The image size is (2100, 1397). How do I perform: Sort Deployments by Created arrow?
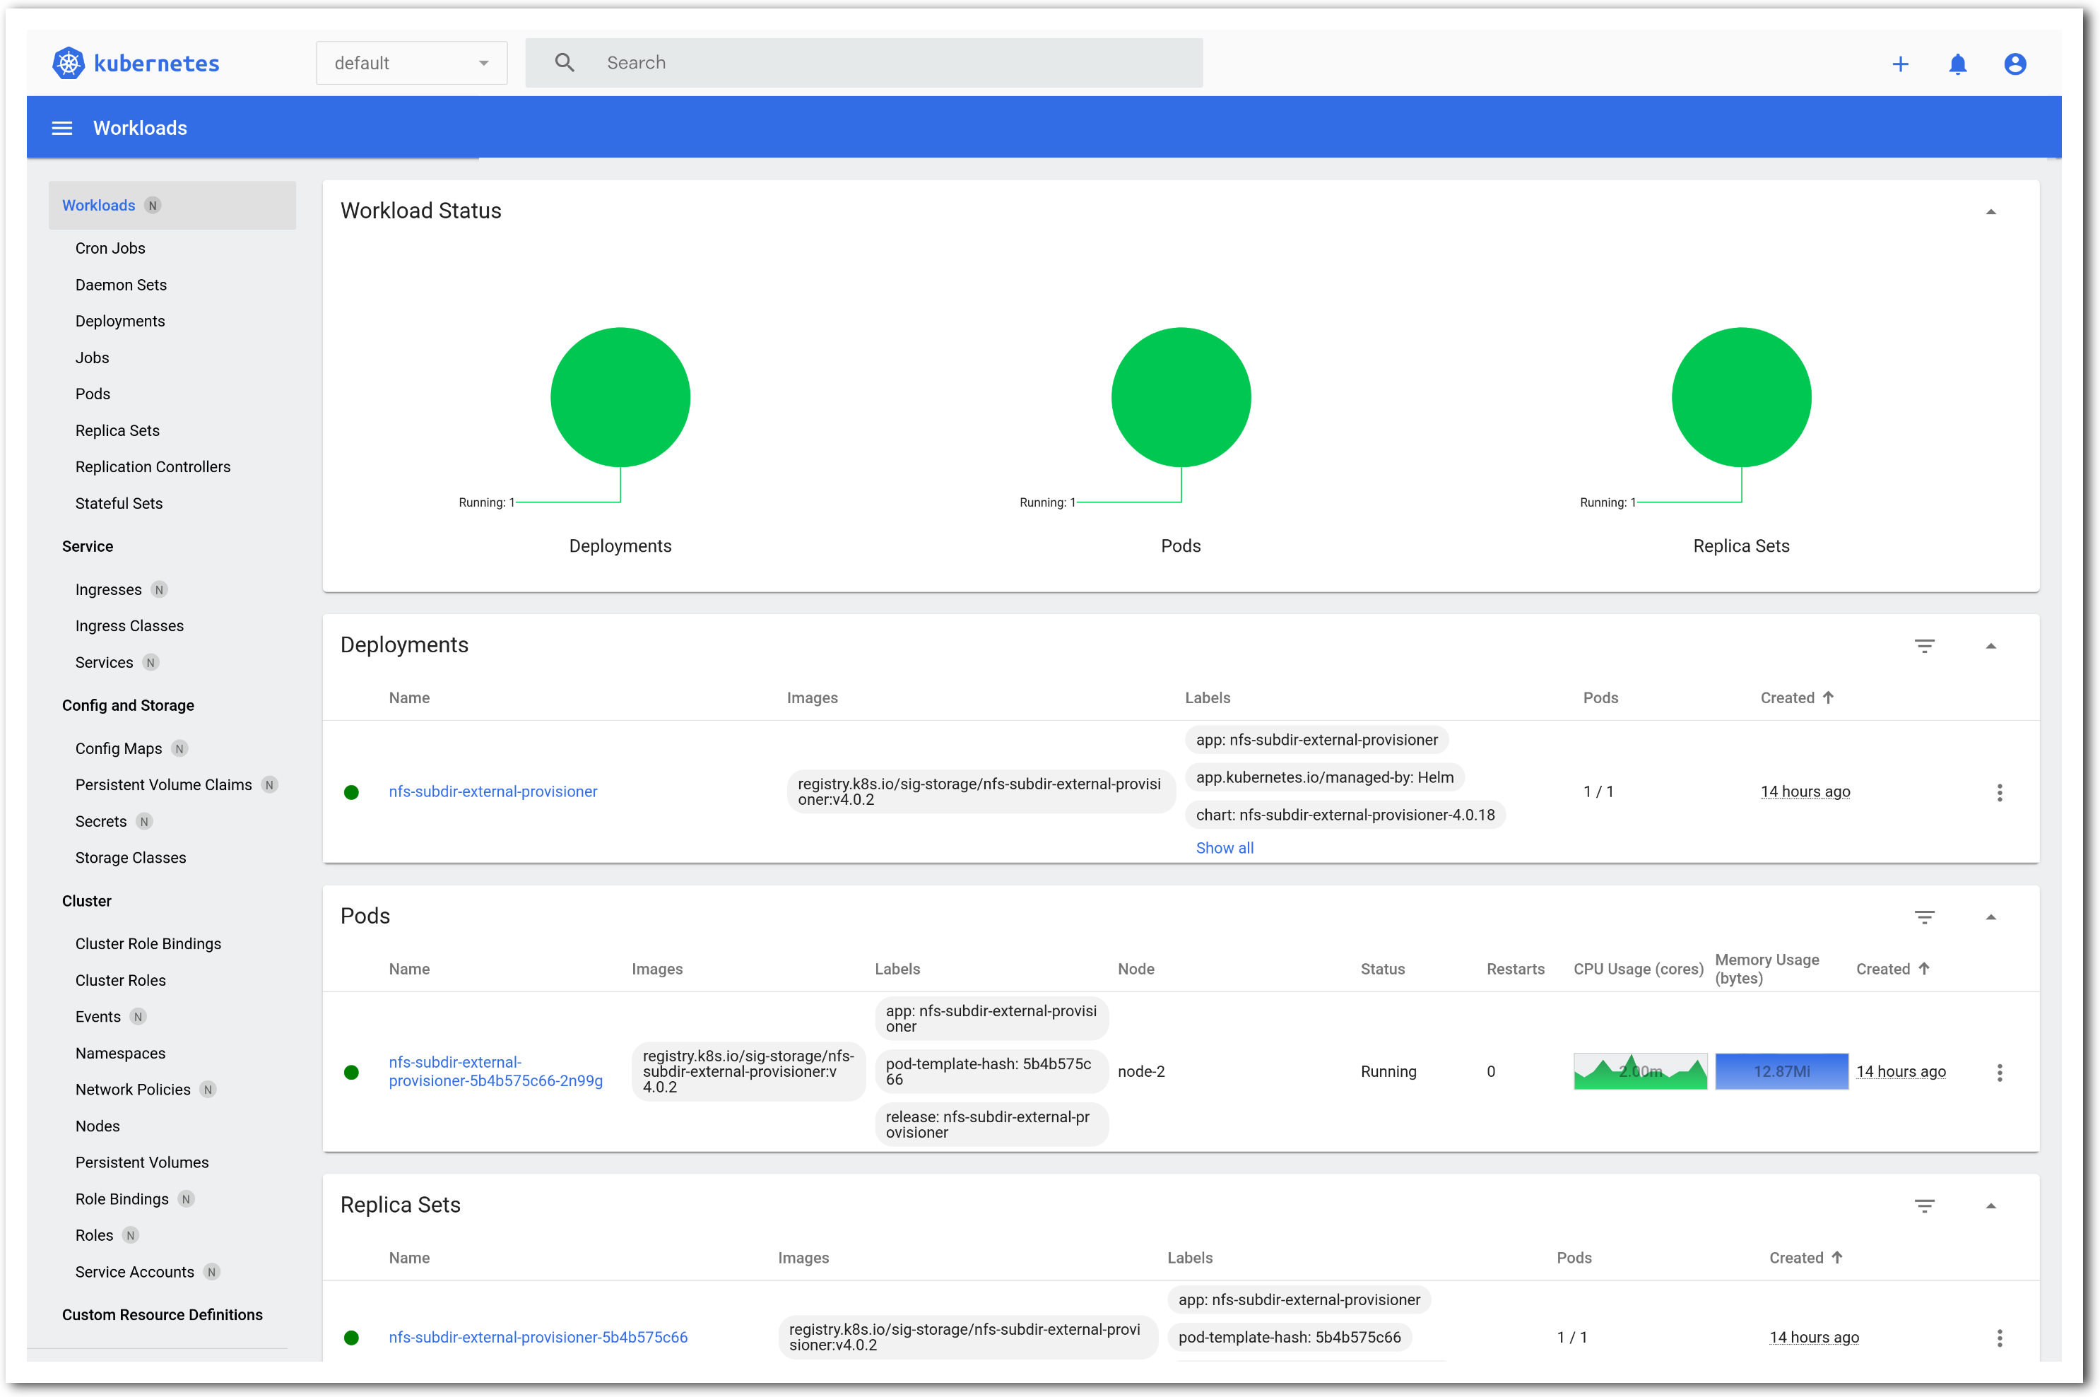(x=1827, y=697)
